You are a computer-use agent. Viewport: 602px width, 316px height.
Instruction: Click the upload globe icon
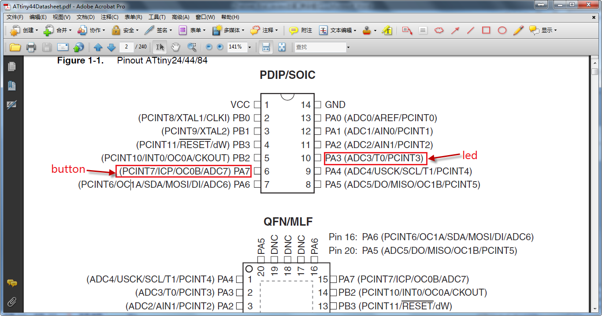click(x=78, y=47)
